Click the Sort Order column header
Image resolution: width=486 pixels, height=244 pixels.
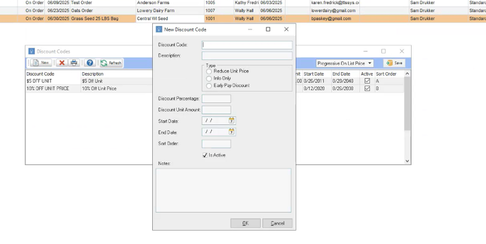389,74
